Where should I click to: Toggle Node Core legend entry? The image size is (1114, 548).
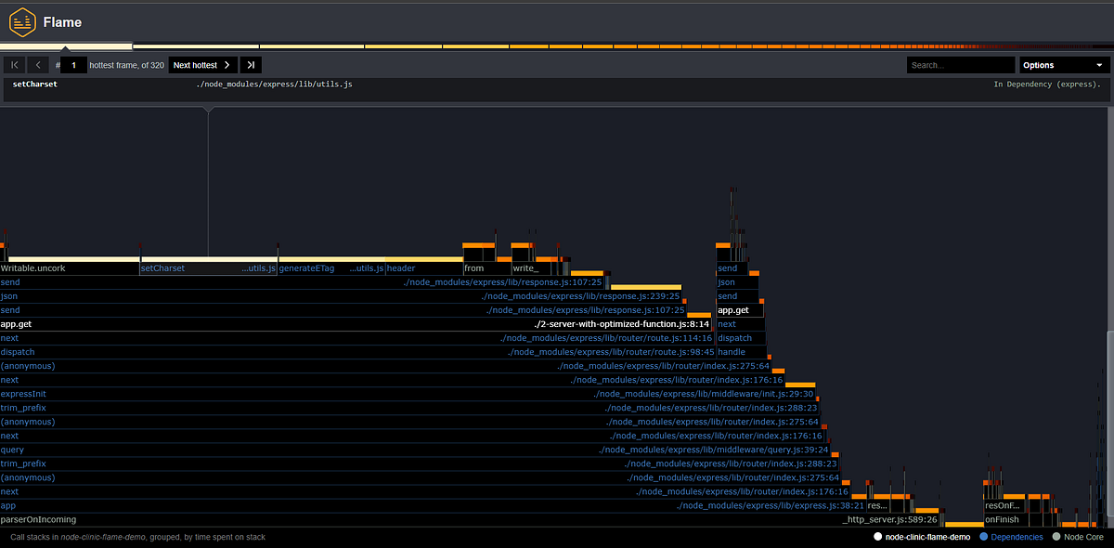(x=1077, y=537)
